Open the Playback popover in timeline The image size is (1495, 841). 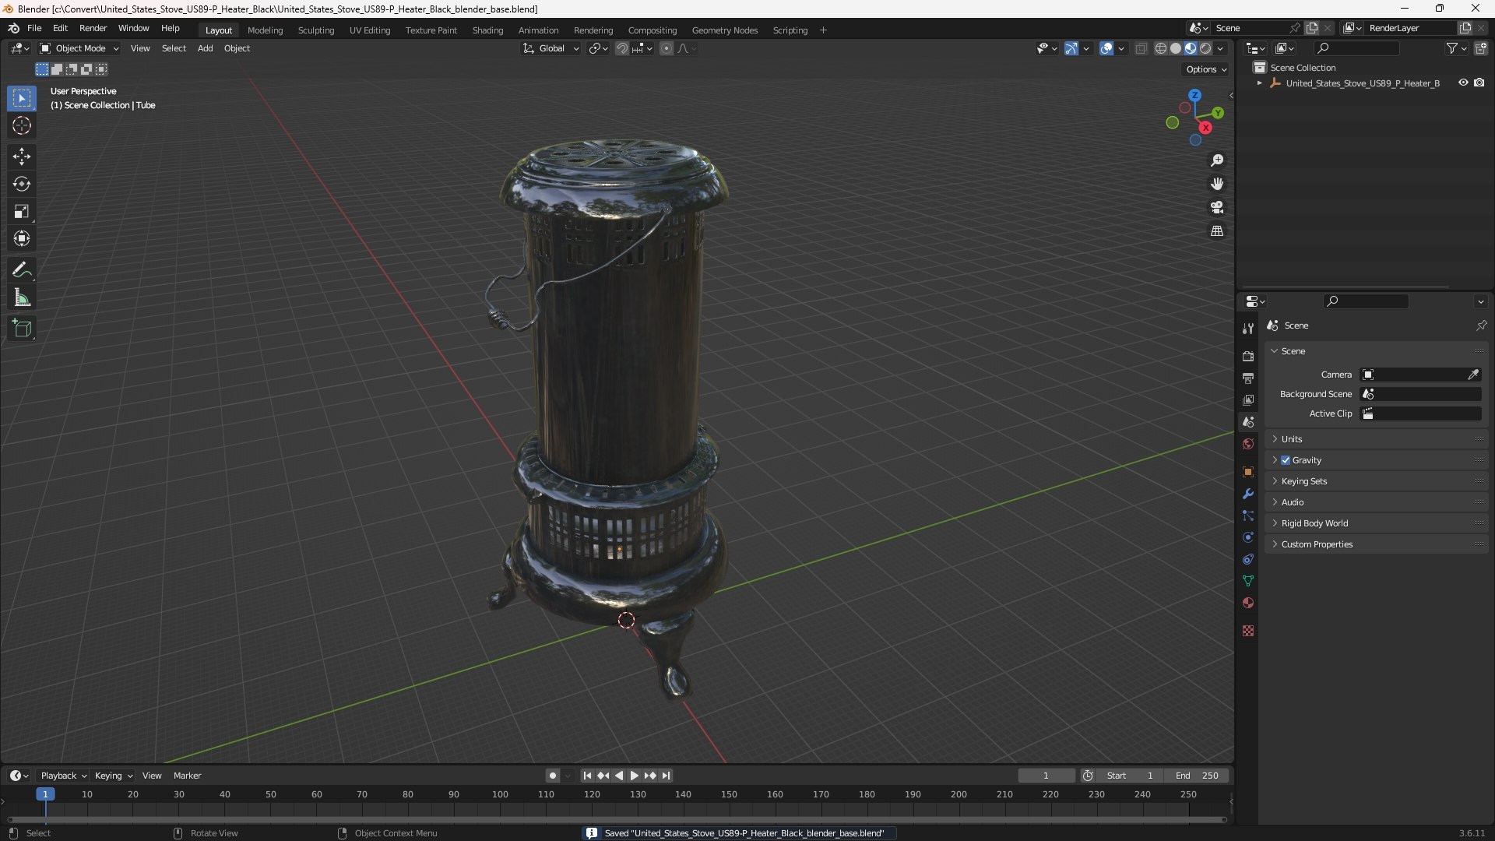tap(63, 776)
